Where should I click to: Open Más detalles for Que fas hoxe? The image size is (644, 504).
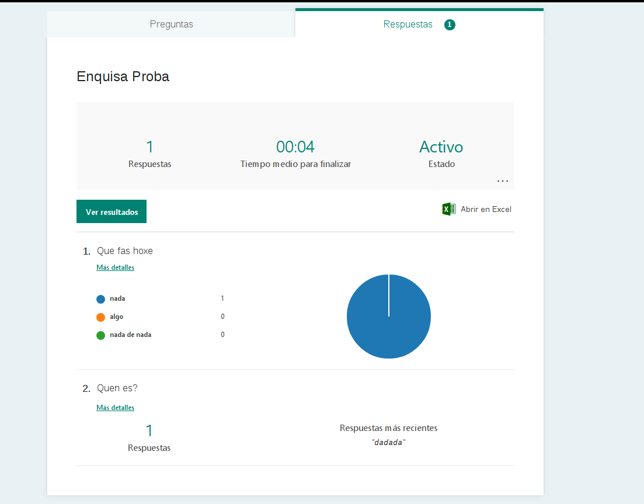click(115, 267)
